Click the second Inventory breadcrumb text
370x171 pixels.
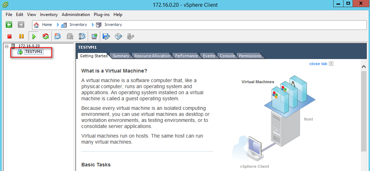point(113,25)
